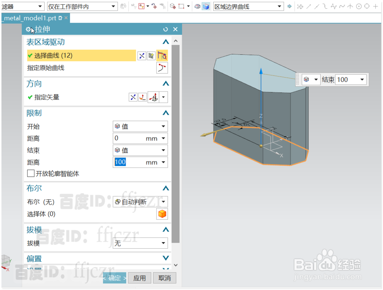Screen dimensions: 383x290
Task: Click the polyline snap icon in toolbar
Action: coord(334,7)
